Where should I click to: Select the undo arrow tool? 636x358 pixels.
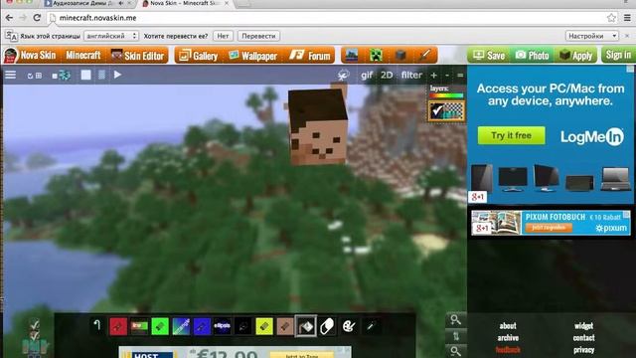(x=97, y=326)
